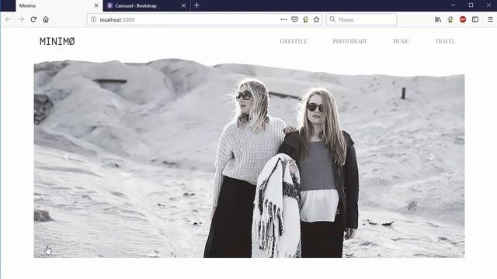Open the Music nav link
The image size is (497, 279).
click(x=401, y=41)
